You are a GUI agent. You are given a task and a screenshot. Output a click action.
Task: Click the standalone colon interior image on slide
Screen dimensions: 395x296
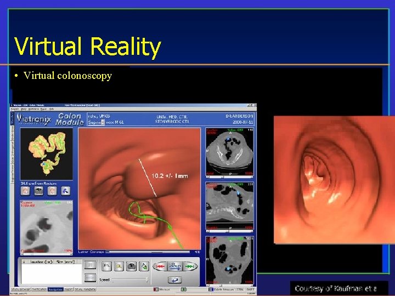click(x=334, y=180)
